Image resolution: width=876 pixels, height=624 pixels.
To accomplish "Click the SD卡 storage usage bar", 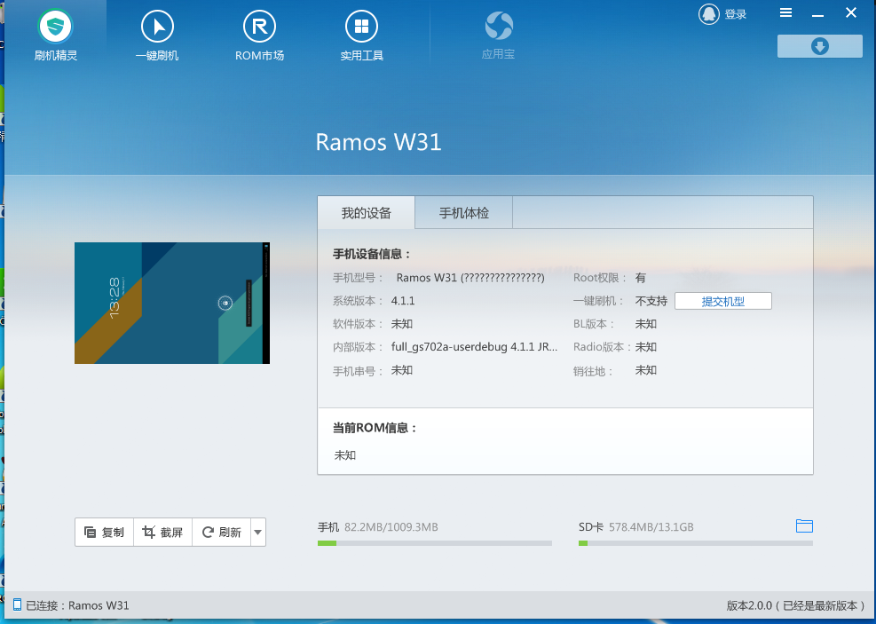I will [696, 543].
